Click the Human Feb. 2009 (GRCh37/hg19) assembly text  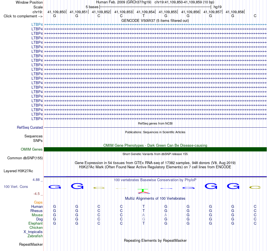coord(124,2)
